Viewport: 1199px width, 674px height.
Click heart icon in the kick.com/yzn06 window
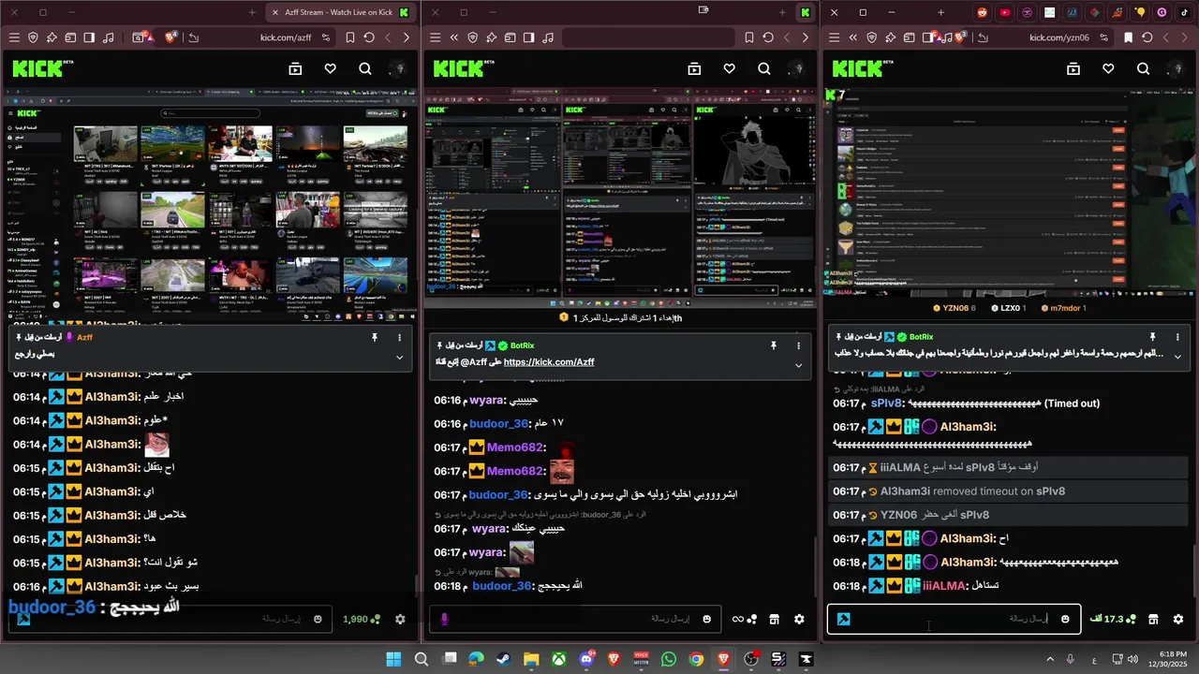[x=1108, y=68]
